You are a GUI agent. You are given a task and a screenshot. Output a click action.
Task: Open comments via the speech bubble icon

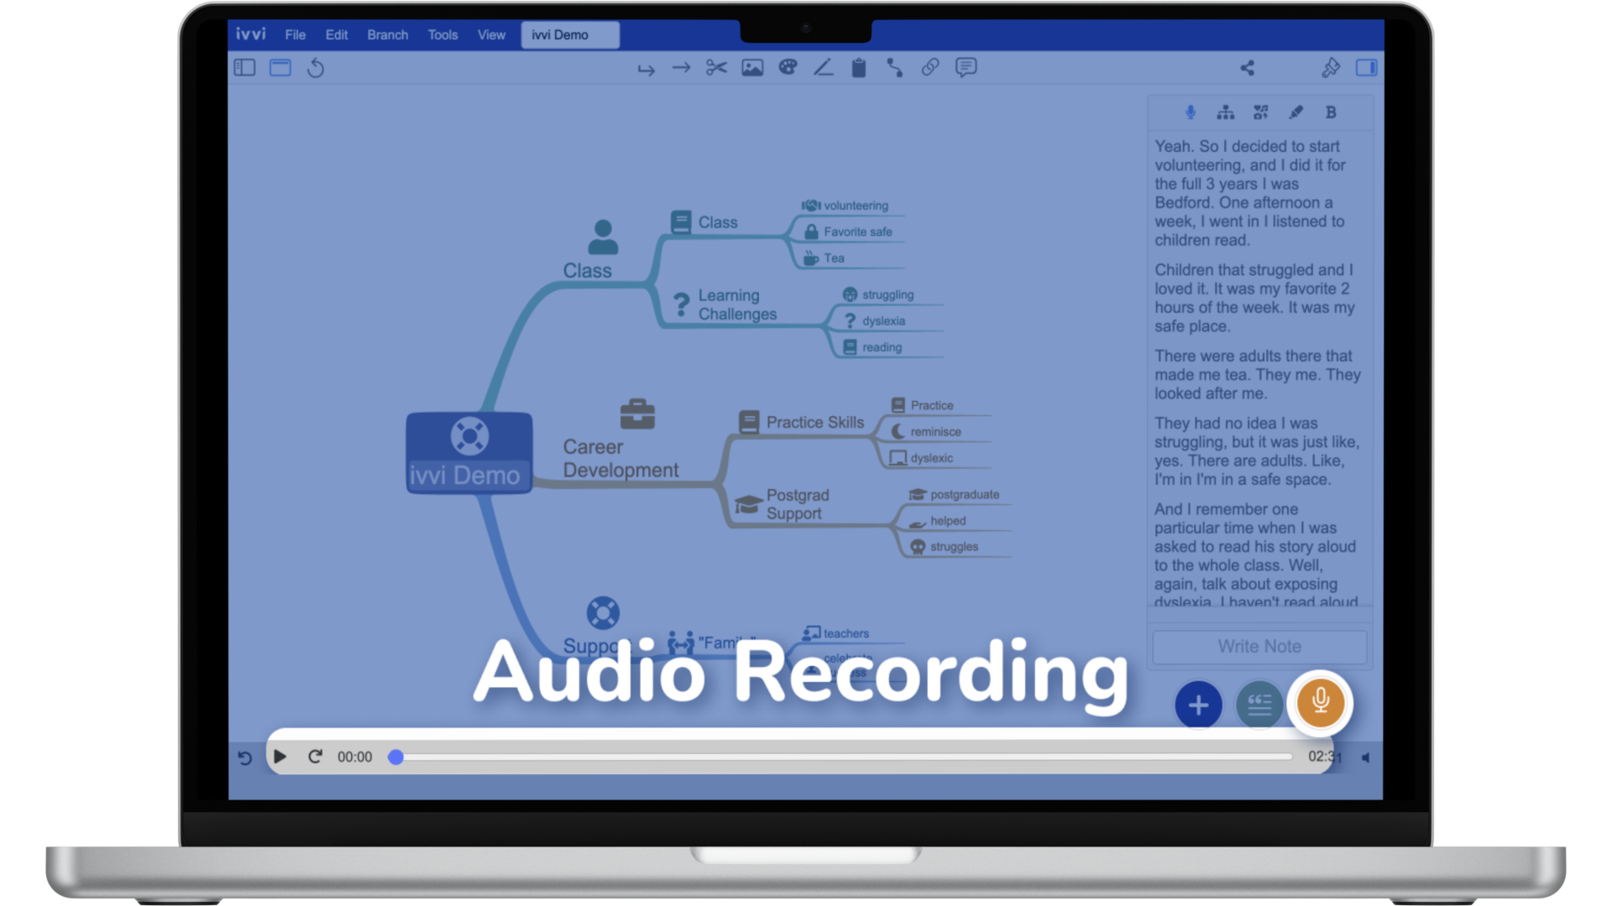966,68
